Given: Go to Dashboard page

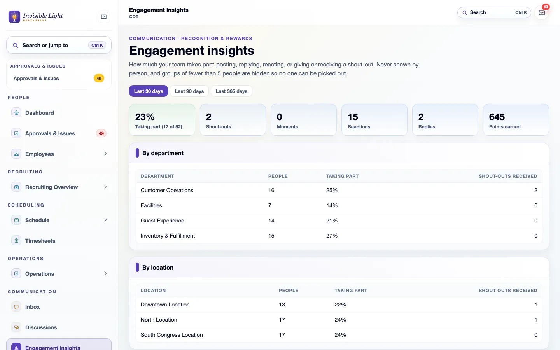Looking at the screenshot, I should 59,113.
